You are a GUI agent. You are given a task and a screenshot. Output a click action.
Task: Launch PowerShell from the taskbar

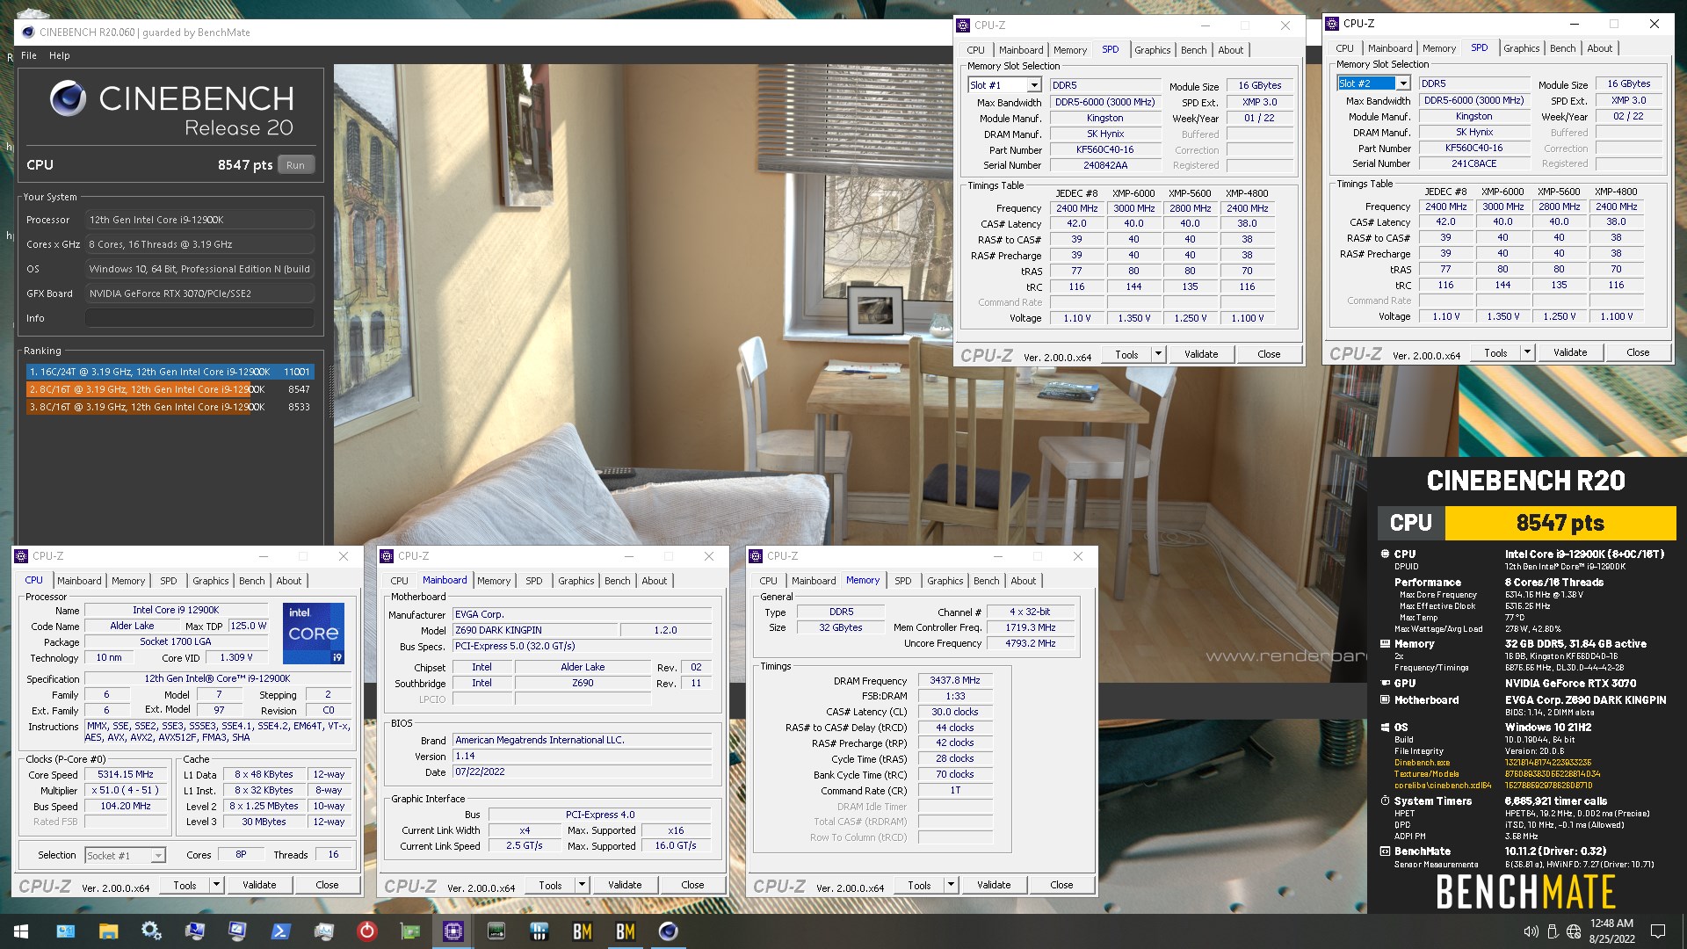(280, 931)
